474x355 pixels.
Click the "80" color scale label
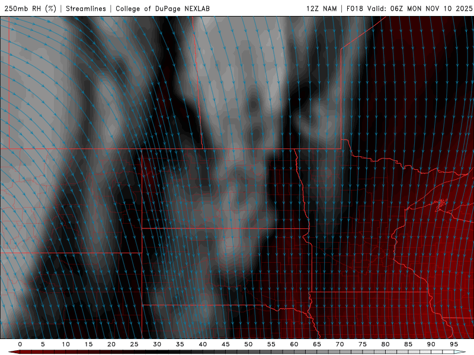tap(386, 344)
